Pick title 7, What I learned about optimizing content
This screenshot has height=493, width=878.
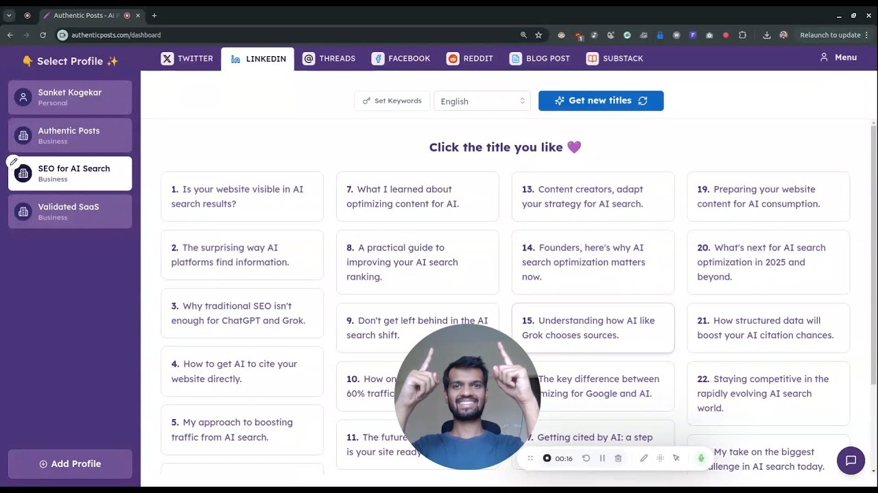tap(418, 197)
